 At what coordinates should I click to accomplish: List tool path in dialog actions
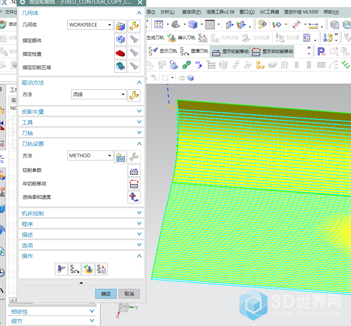pos(102,269)
